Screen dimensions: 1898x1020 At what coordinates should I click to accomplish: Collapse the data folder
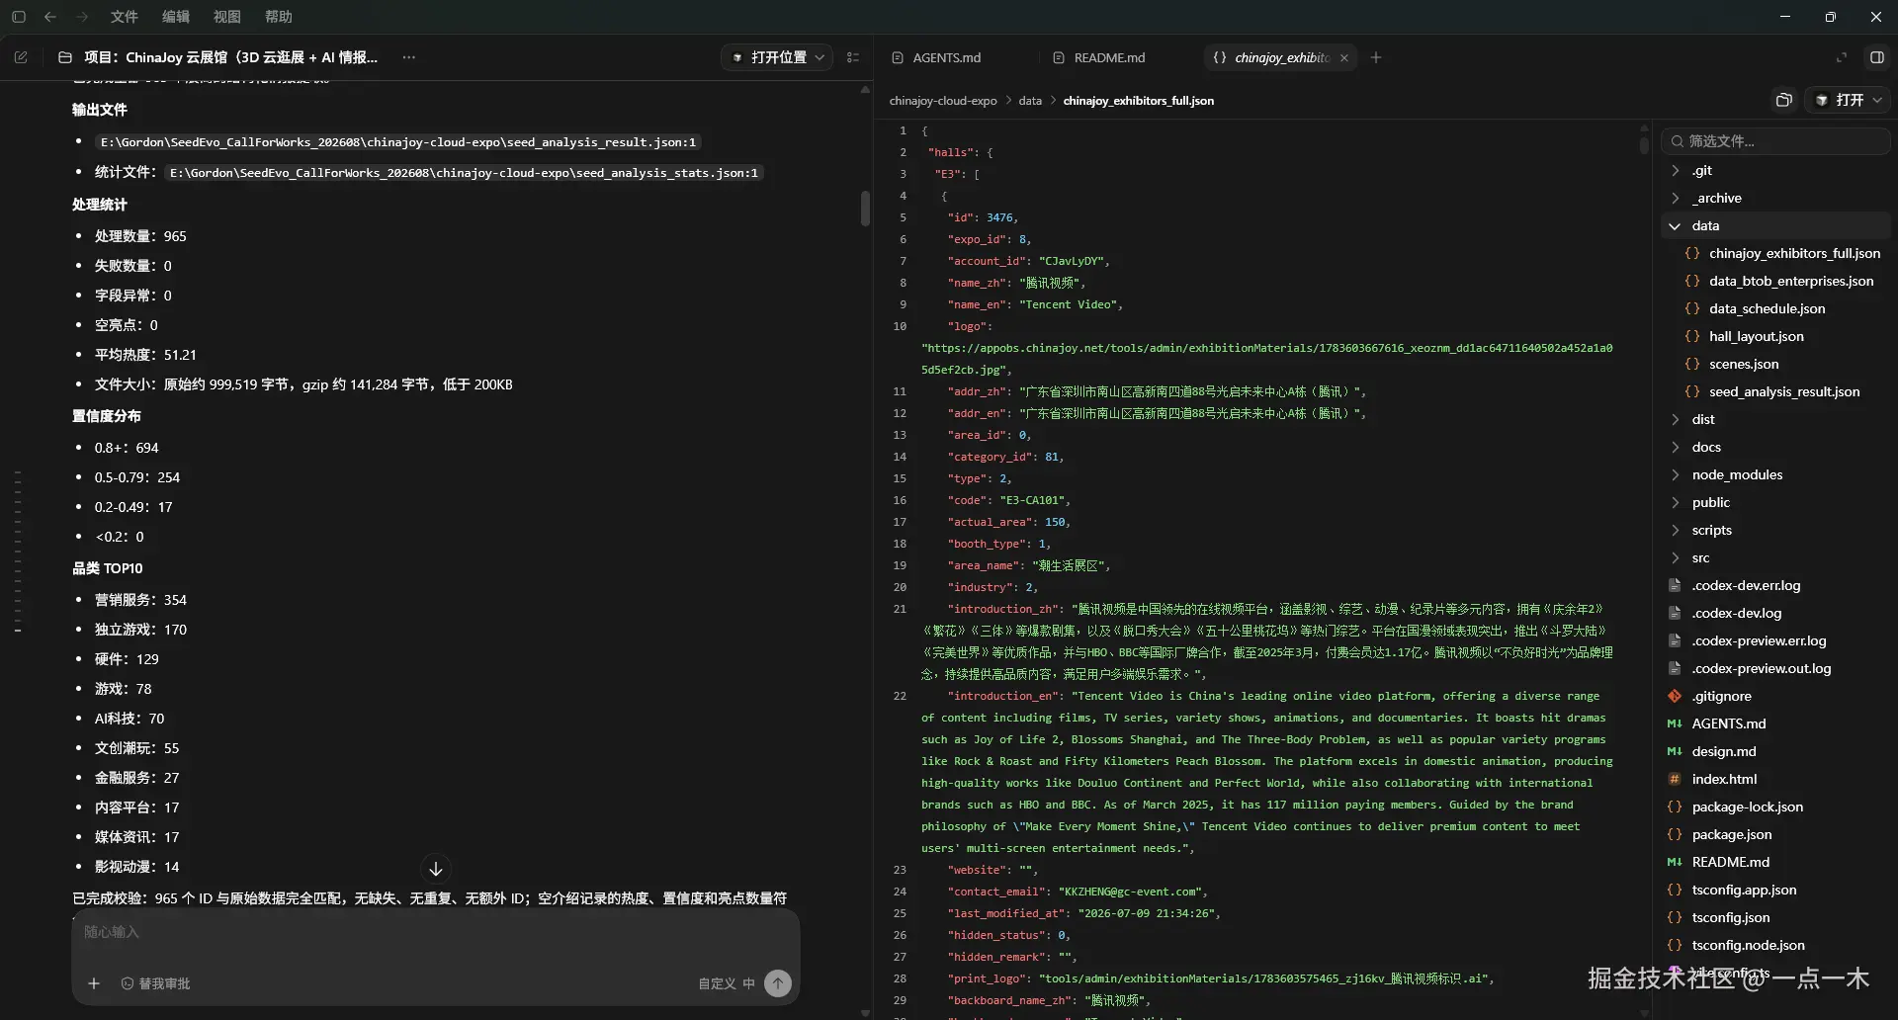tap(1705, 225)
